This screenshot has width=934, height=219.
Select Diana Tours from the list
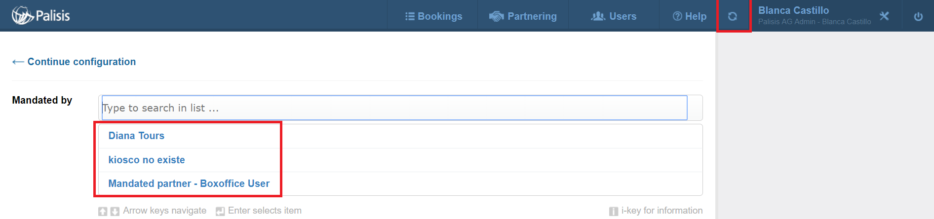[136, 136]
